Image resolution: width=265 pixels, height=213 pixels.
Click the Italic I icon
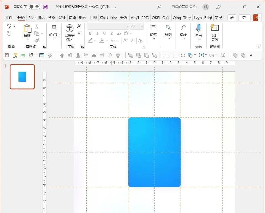point(97,33)
